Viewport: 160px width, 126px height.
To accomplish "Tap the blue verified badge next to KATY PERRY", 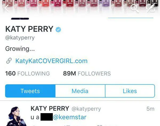I will click(x=58, y=29).
